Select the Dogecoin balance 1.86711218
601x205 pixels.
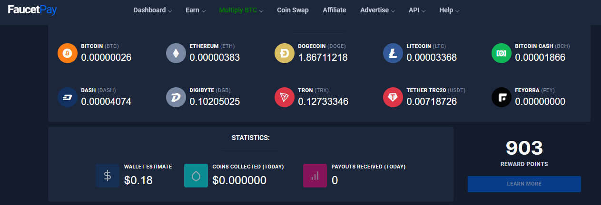point(323,57)
